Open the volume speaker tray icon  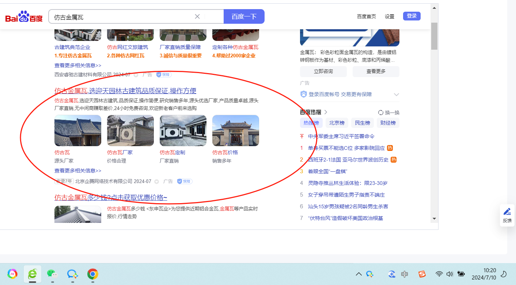[x=449, y=274]
